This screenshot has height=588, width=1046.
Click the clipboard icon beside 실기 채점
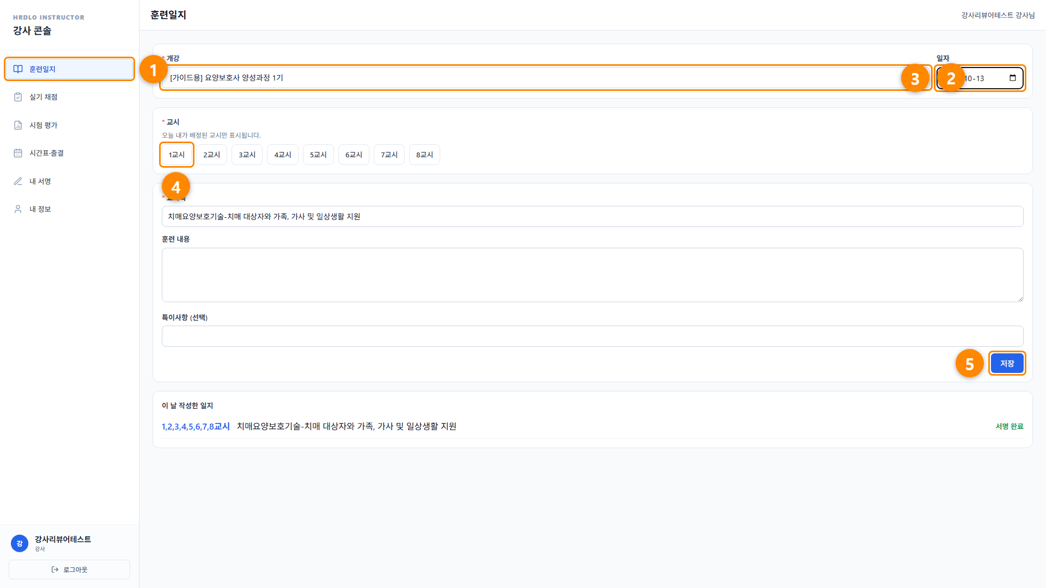18,97
